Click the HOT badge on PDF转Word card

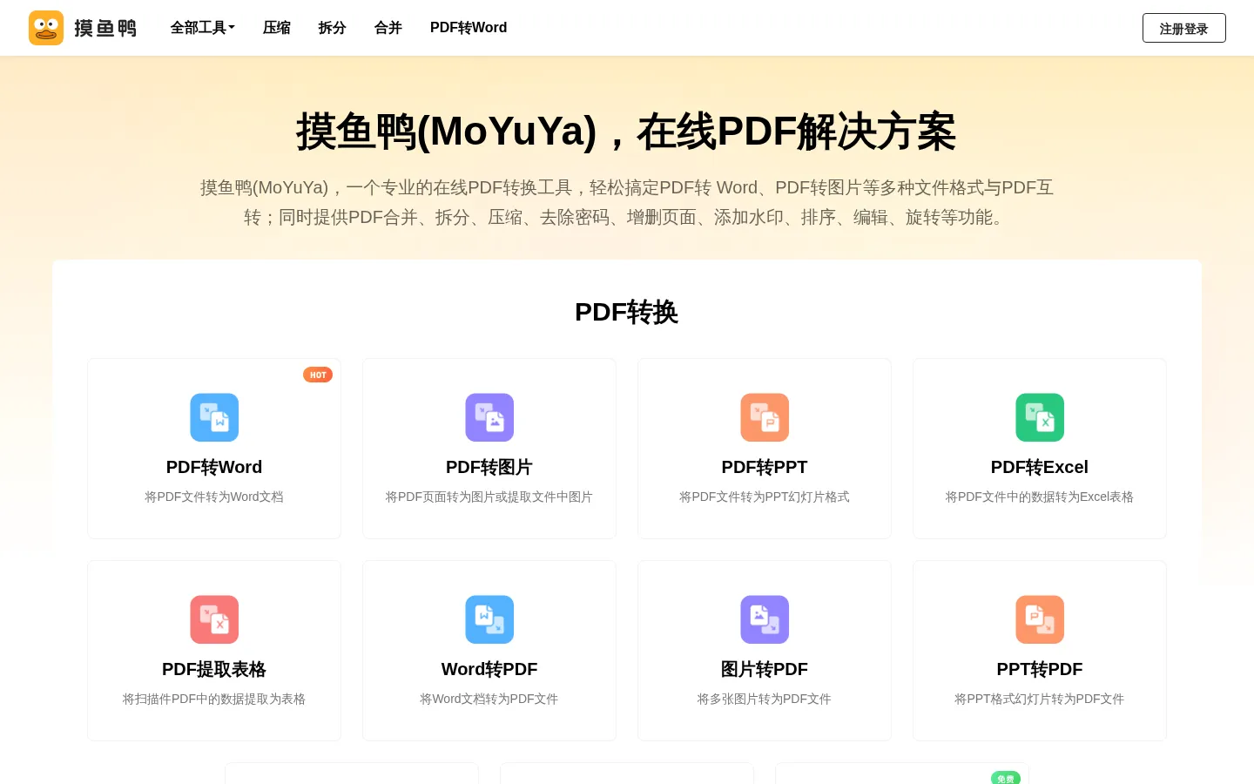pos(318,375)
